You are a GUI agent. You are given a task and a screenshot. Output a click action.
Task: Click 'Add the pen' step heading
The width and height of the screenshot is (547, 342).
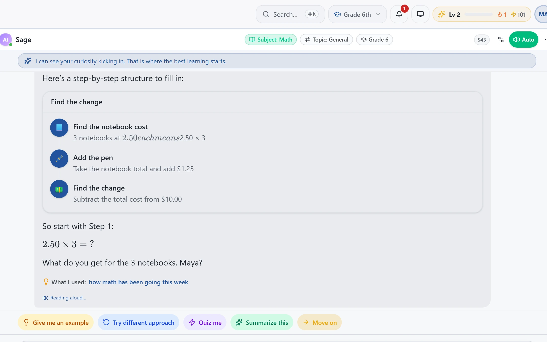[x=93, y=158]
